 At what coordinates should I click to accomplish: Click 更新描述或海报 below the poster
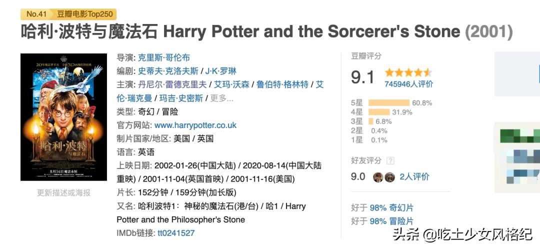[x=63, y=192]
